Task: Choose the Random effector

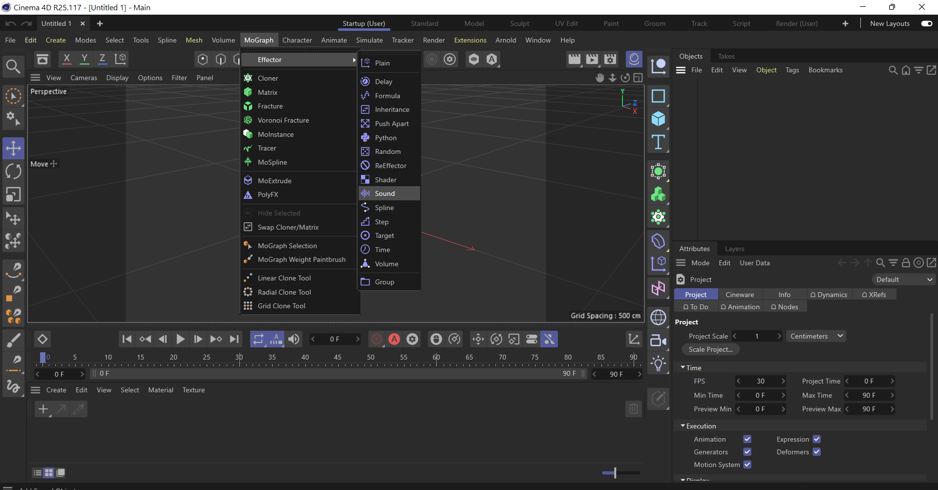Action: (x=389, y=151)
